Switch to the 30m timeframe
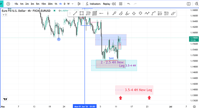199x108 pixels. [x=50, y=4]
